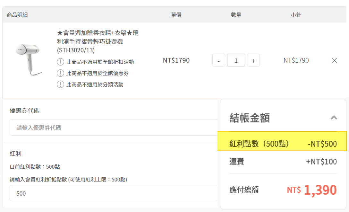This screenshot has height=212, width=349.
Task: Click the 小計 column header
Action: point(296,15)
